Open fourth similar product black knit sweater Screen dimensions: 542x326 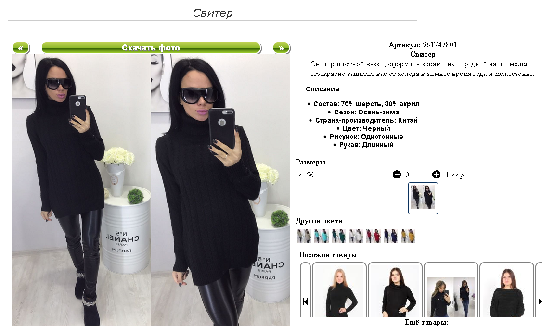coord(507,290)
